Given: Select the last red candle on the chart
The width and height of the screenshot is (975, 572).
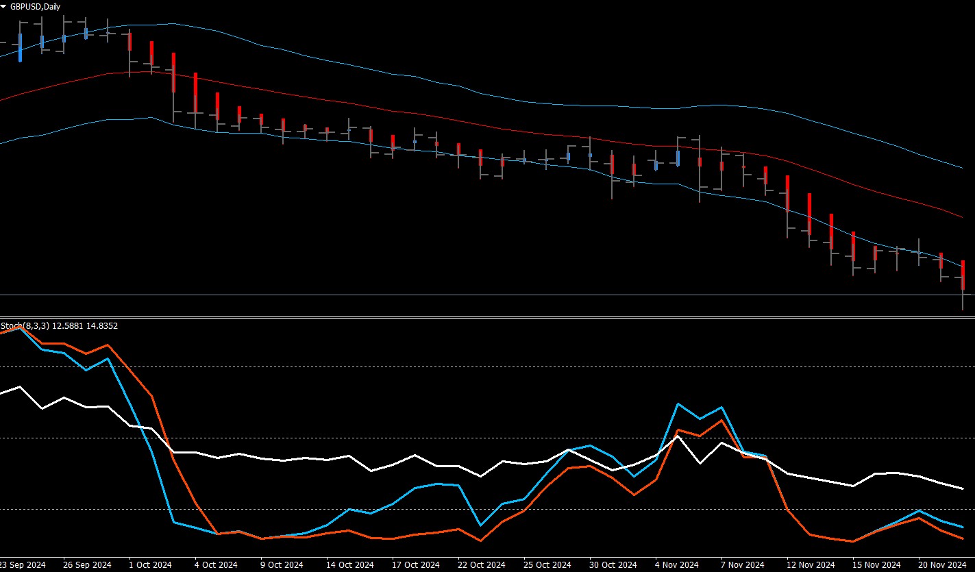Looking at the screenshot, I should click(x=963, y=275).
